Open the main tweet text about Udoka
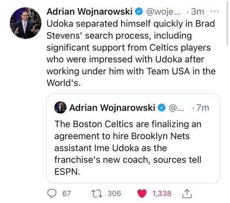 (x=131, y=53)
